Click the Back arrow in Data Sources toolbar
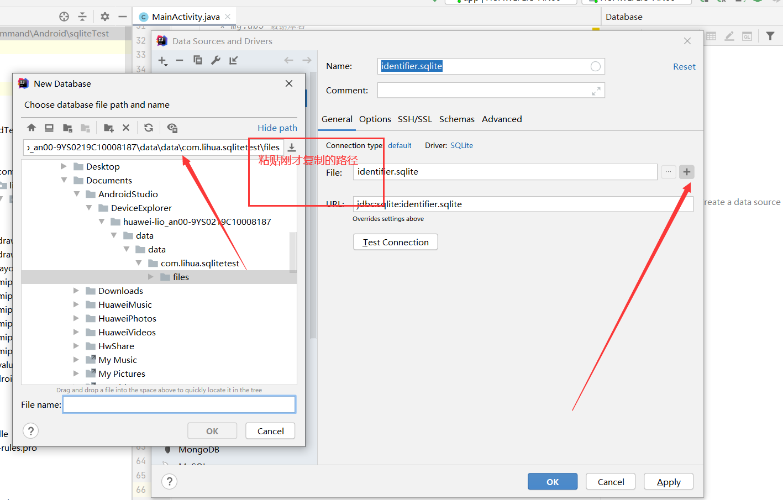This screenshot has height=500, width=783. (x=288, y=60)
